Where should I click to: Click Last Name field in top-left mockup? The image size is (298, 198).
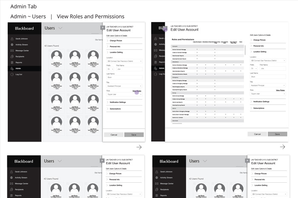(x=124, y=78)
